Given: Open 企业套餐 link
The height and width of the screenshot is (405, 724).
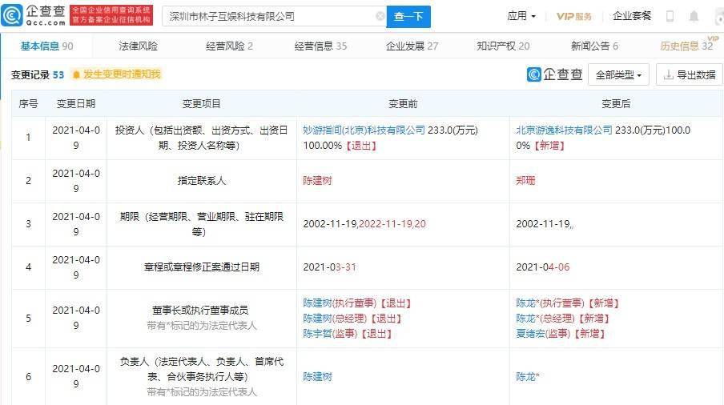Looking at the screenshot, I should click(x=632, y=16).
